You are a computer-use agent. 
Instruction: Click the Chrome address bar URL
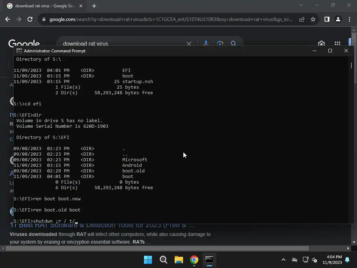171,20
